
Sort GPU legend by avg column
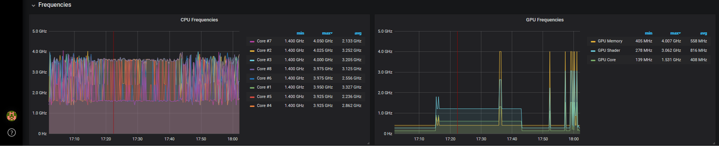click(x=704, y=33)
